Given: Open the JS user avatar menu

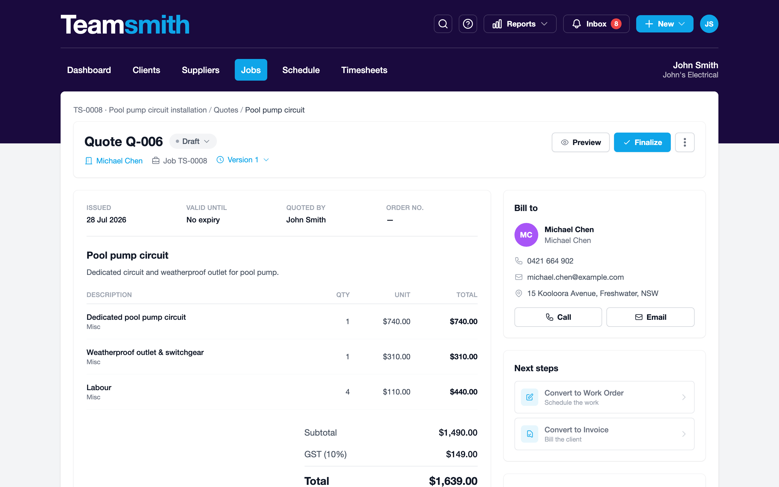Looking at the screenshot, I should 709,24.
